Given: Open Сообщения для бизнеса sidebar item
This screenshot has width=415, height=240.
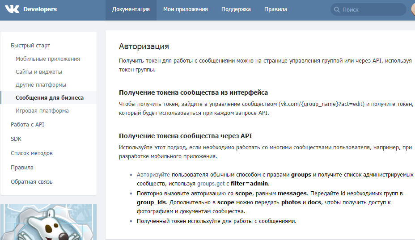Looking at the screenshot, I should [49, 98].
